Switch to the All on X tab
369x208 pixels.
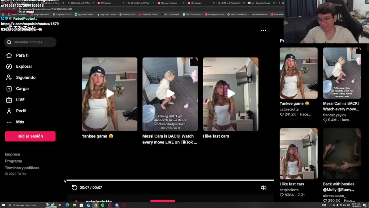coord(231,3)
